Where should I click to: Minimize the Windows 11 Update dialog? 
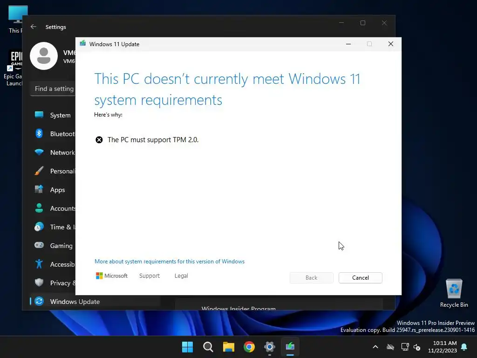click(x=348, y=44)
